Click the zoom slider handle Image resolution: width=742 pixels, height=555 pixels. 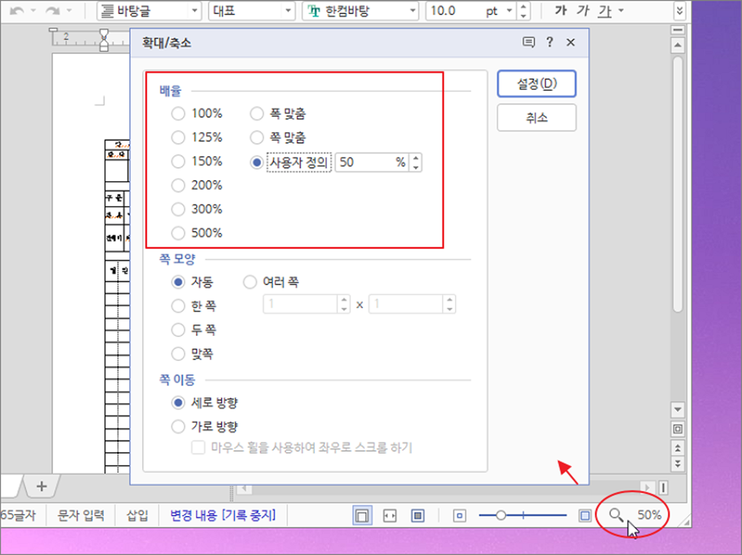(x=501, y=516)
